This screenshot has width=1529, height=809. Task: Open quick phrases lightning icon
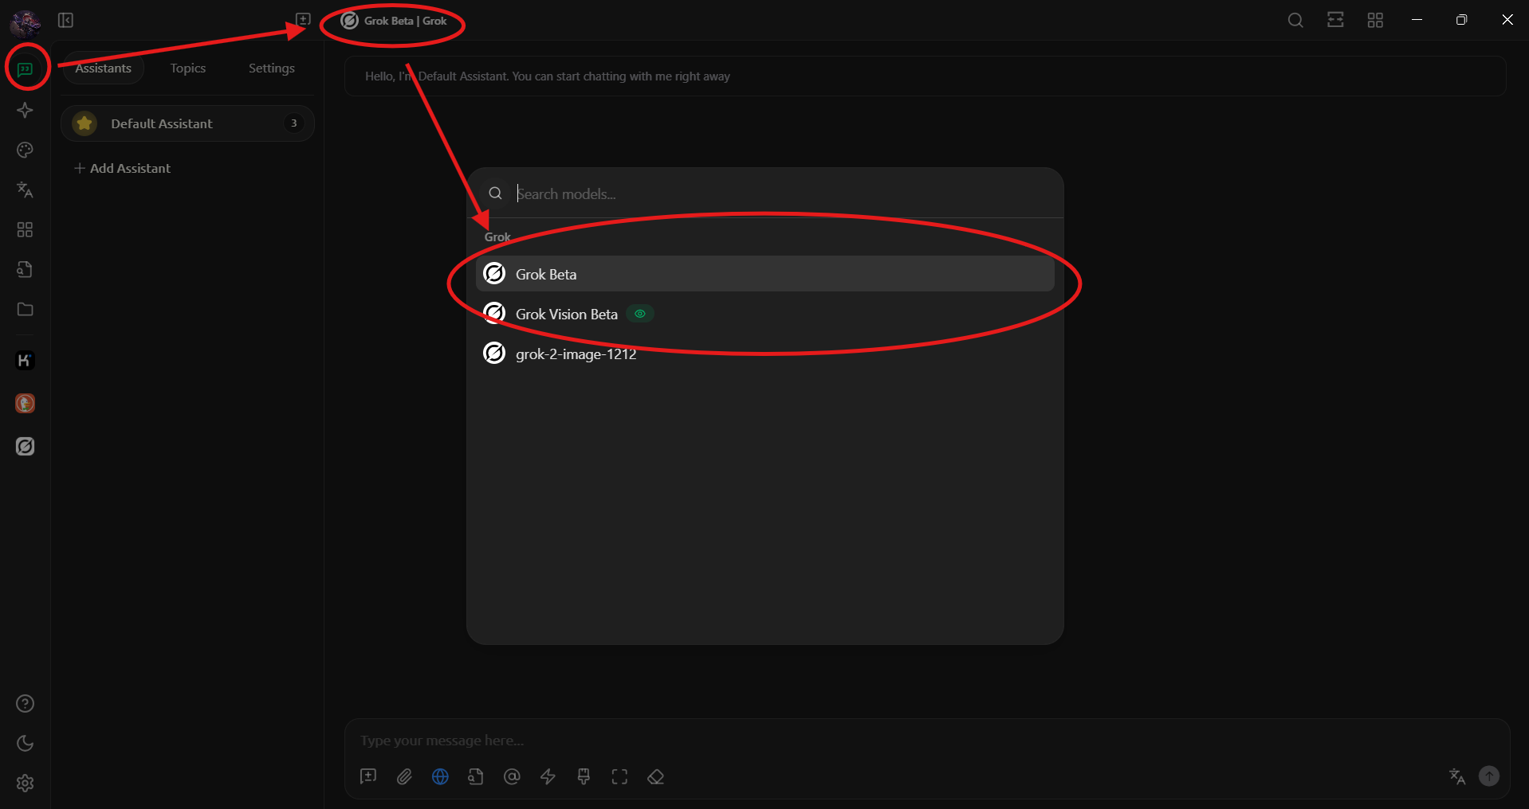coord(548,776)
